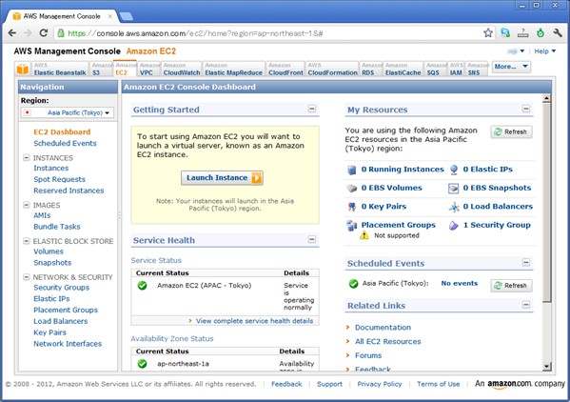Click the Load Balancers icon
The height and width of the screenshot is (402, 570).
click(454, 207)
